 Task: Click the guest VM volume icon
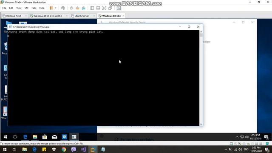246,137
